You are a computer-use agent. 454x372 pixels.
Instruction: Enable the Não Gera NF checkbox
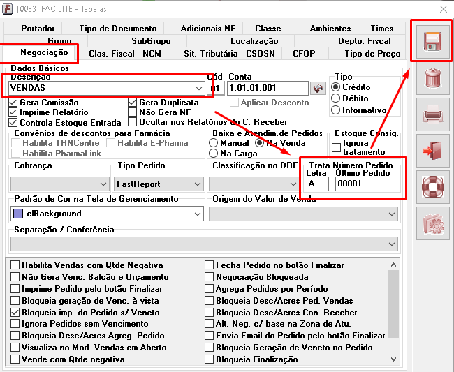(x=133, y=112)
